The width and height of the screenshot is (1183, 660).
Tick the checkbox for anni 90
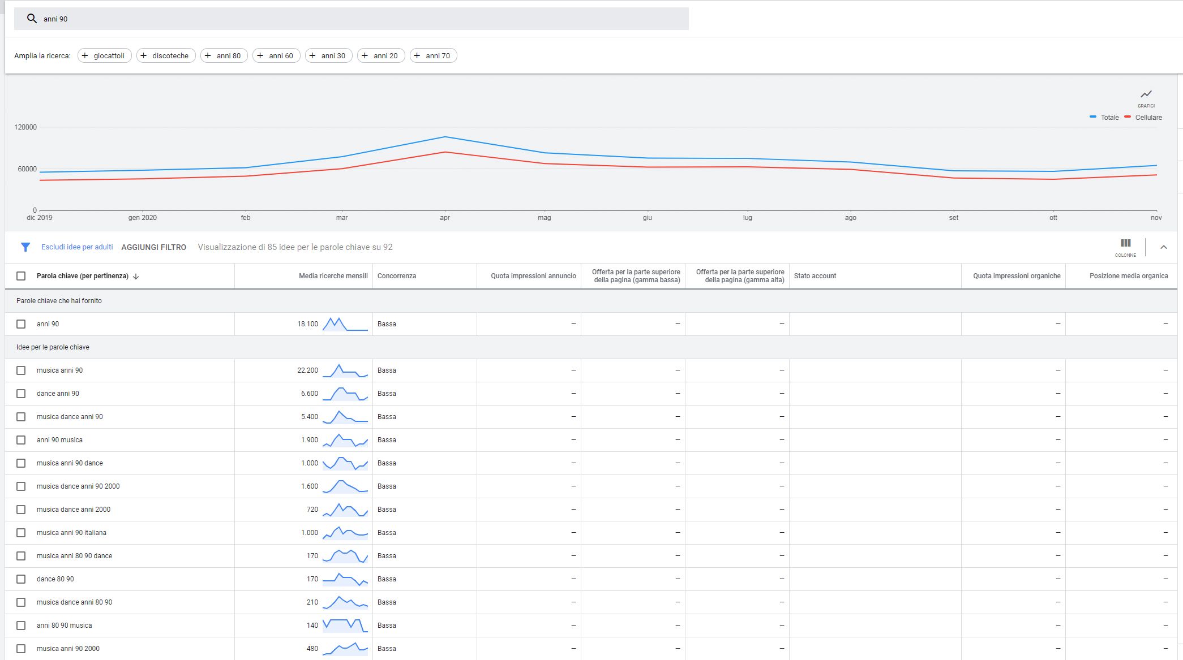coord(21,324)
